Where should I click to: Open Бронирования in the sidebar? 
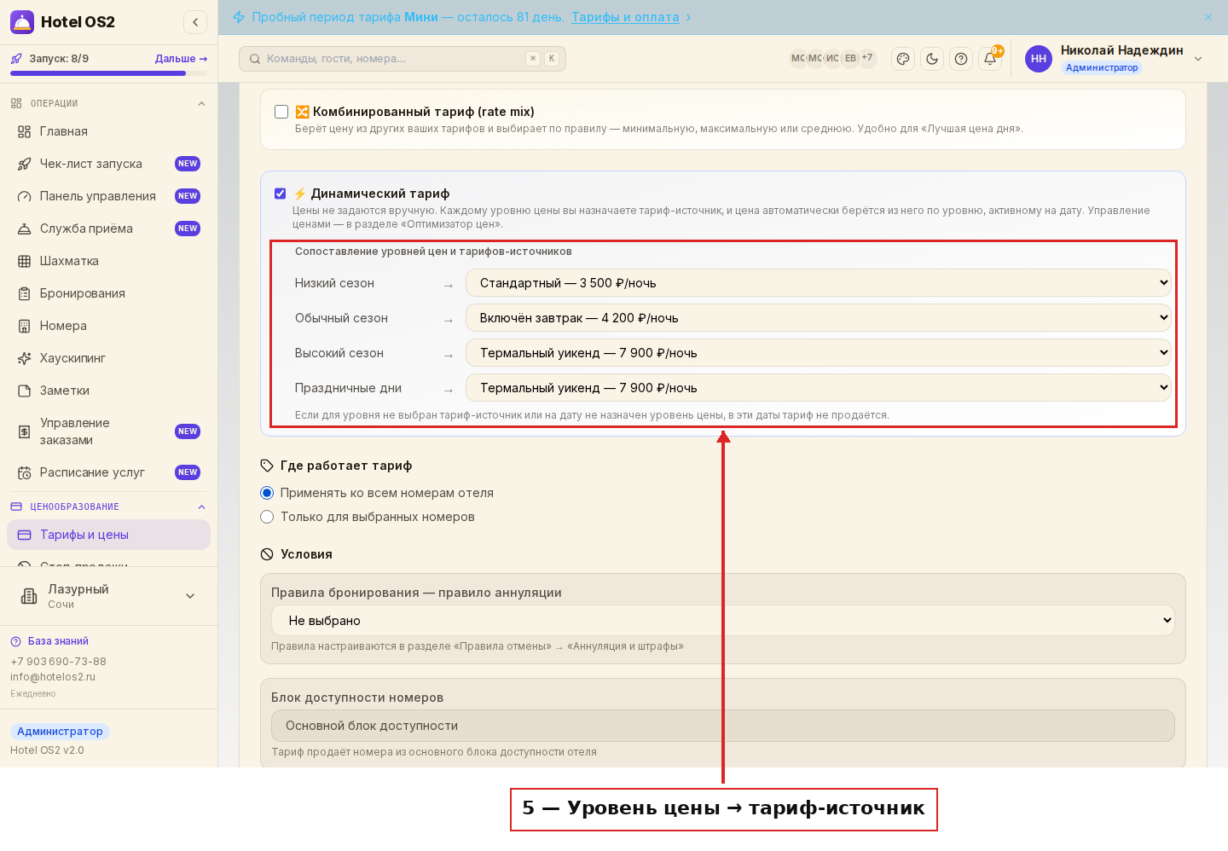tap(108, 293)
